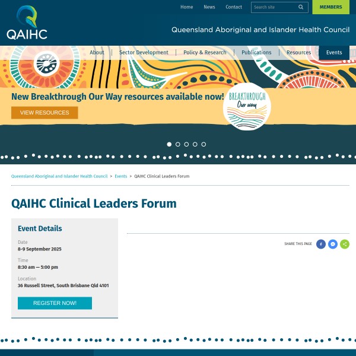This screenshot has height=356, width=356.
Task: Follow the Events breadcrumb link
Action: (121, 176)
